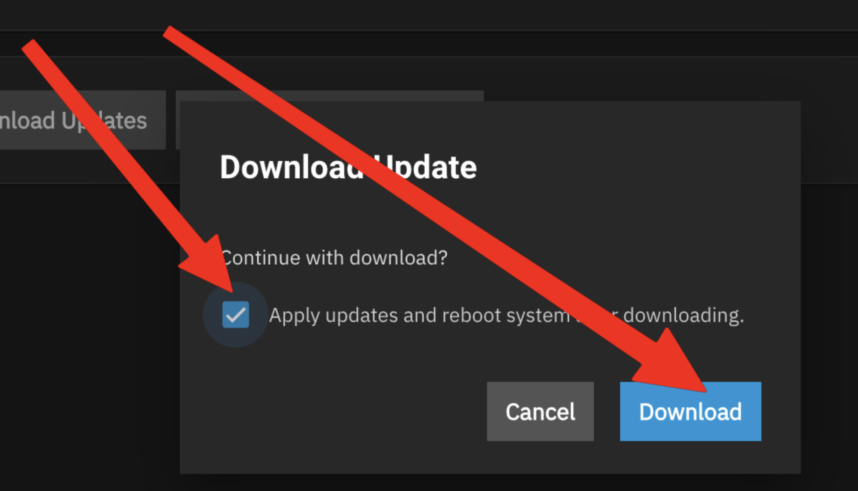The width and height of the screenshot is (858, 491).
Task: Click the 'Apply updates and reboot system' label
Action: click(x=419, y=315)
